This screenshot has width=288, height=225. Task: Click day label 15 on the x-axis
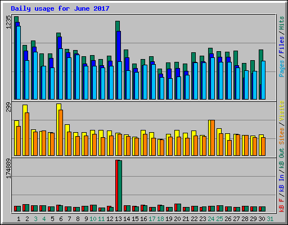135,219
